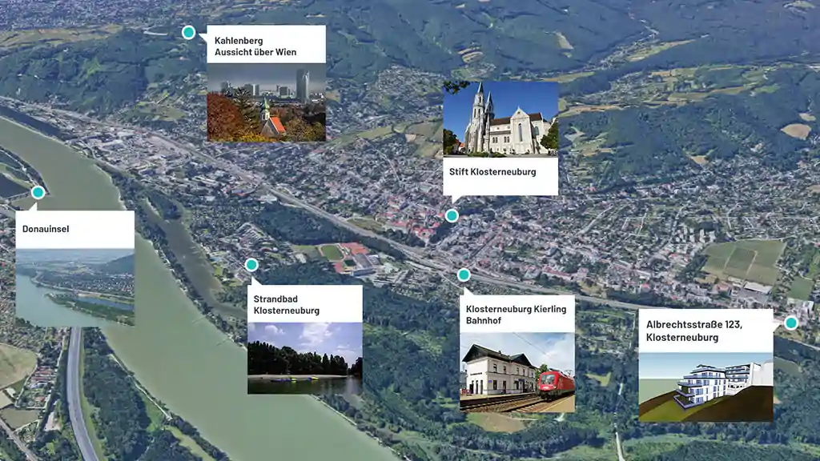This screenshot has height=461, width=820.
Task: Select the 'Albrechtsstraße 123, Klosterneuburg' label
Action: tap(695, 331)
